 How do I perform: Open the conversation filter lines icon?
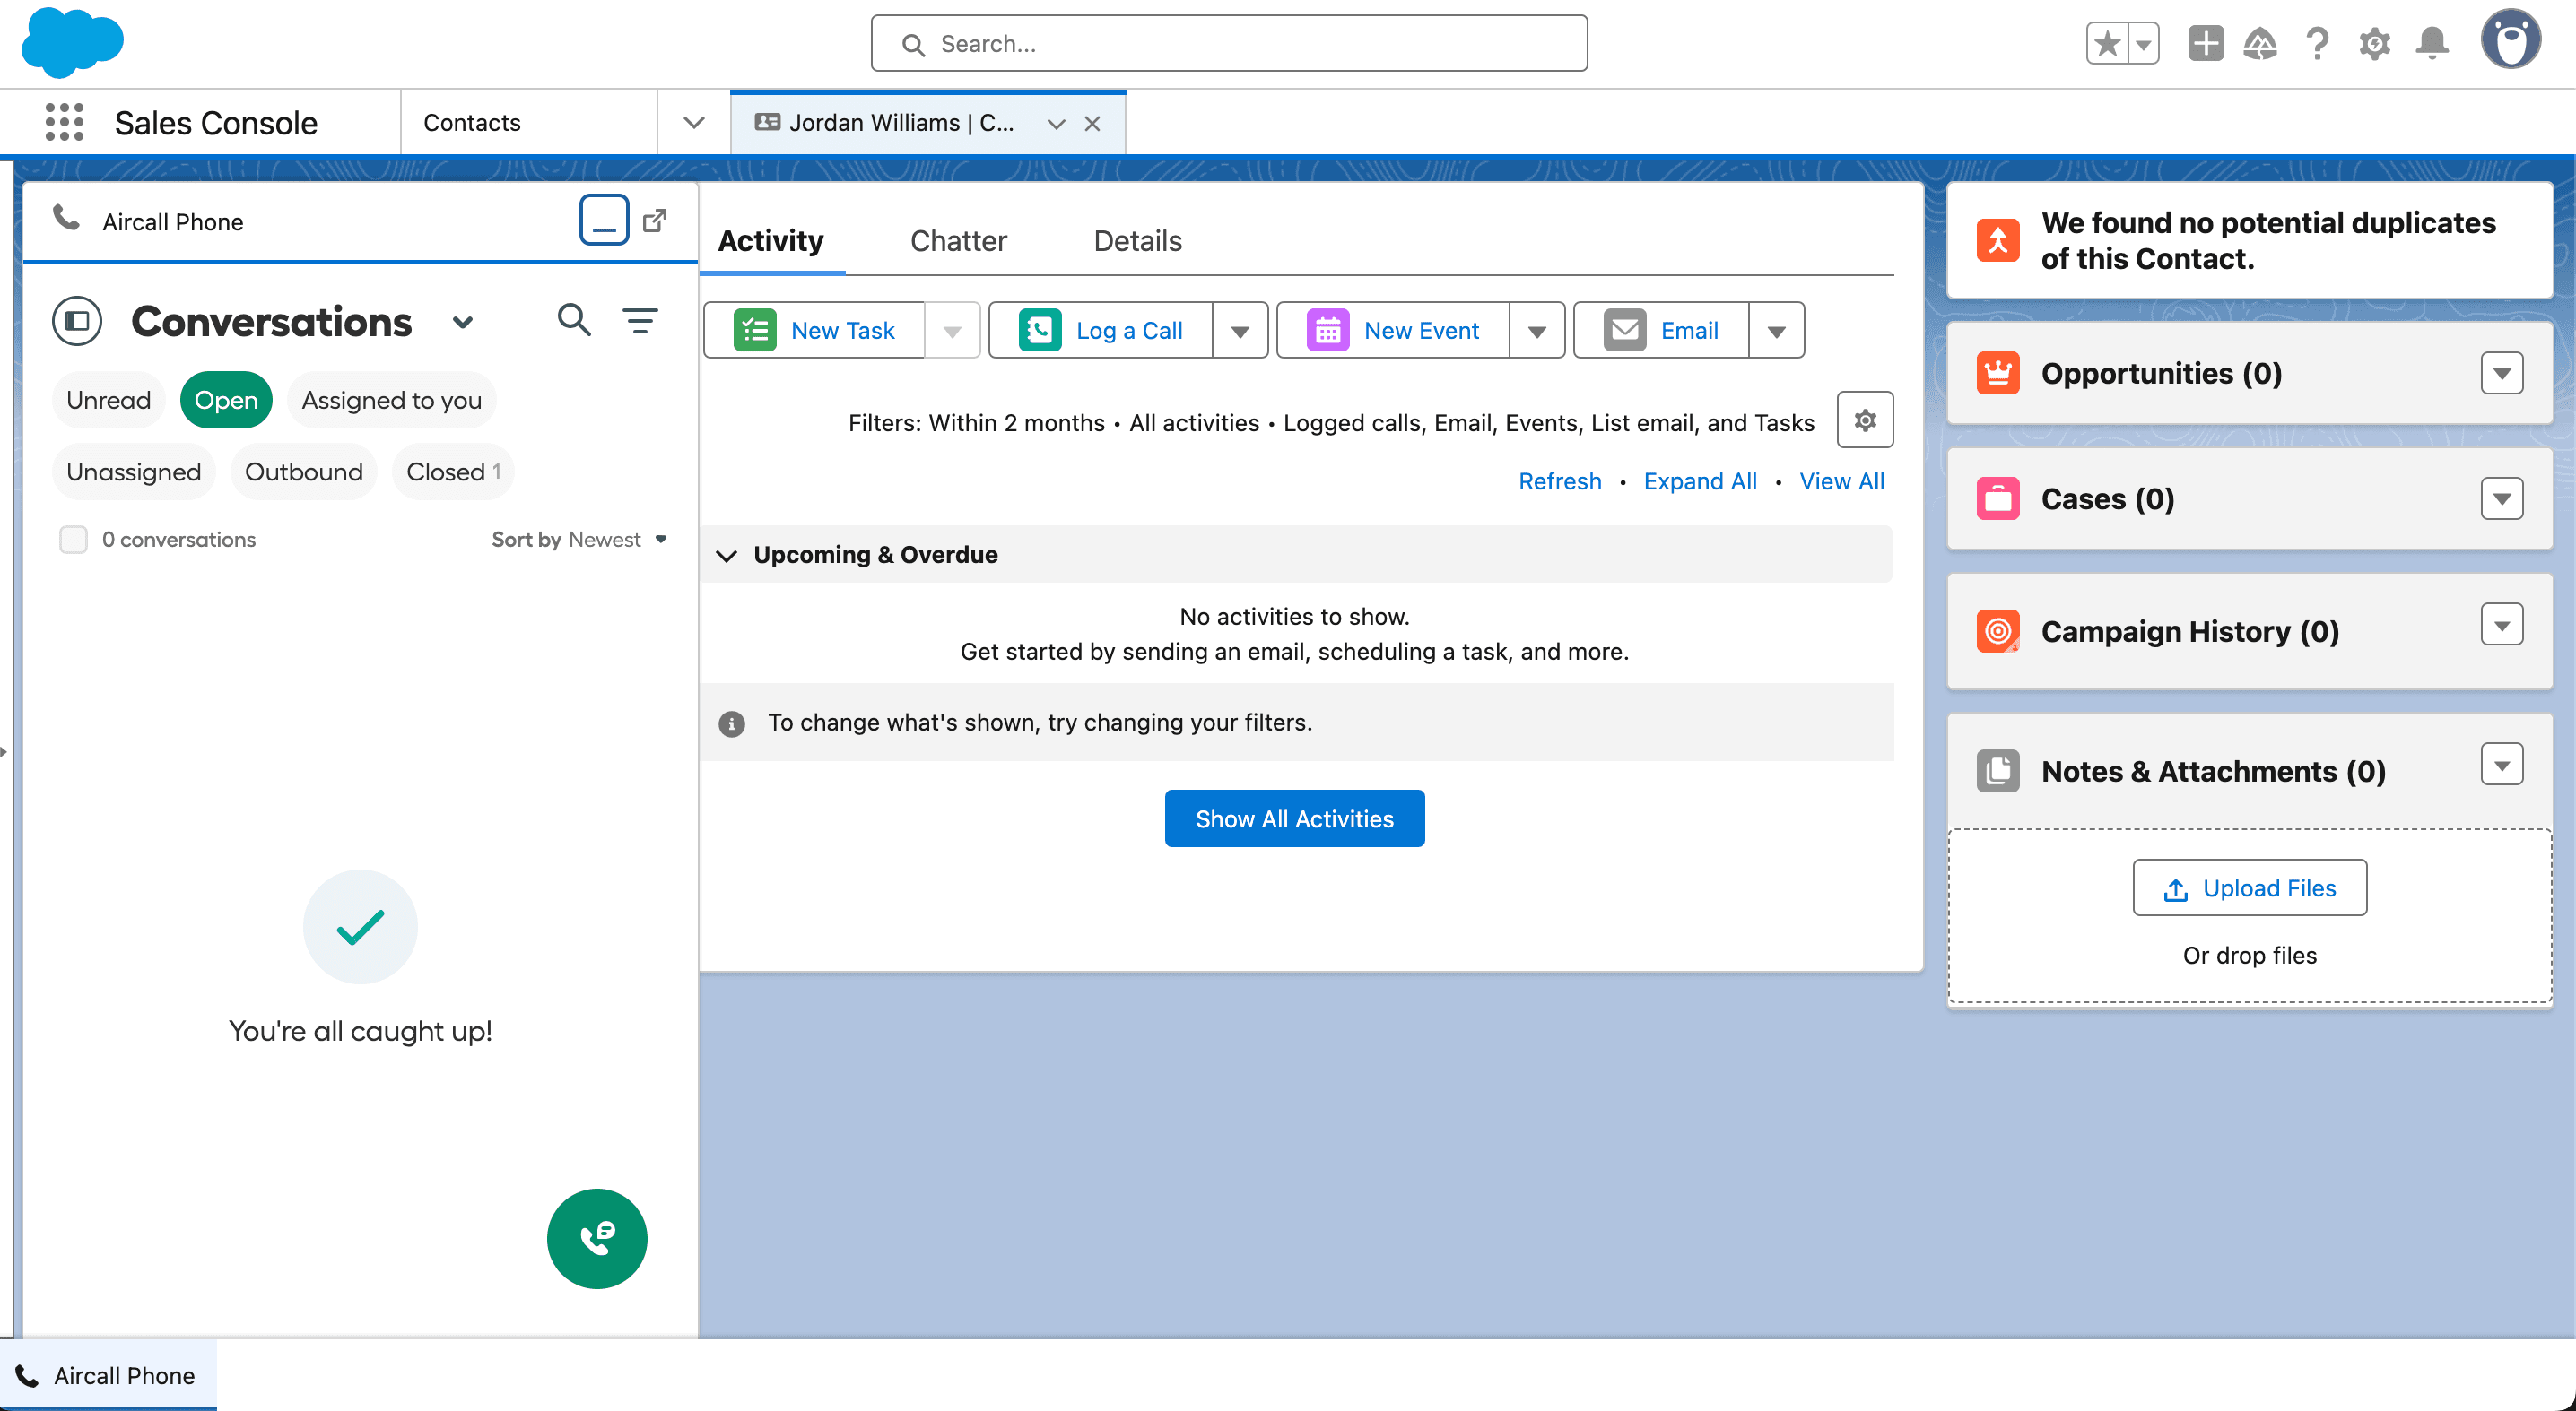click(640, 321)
